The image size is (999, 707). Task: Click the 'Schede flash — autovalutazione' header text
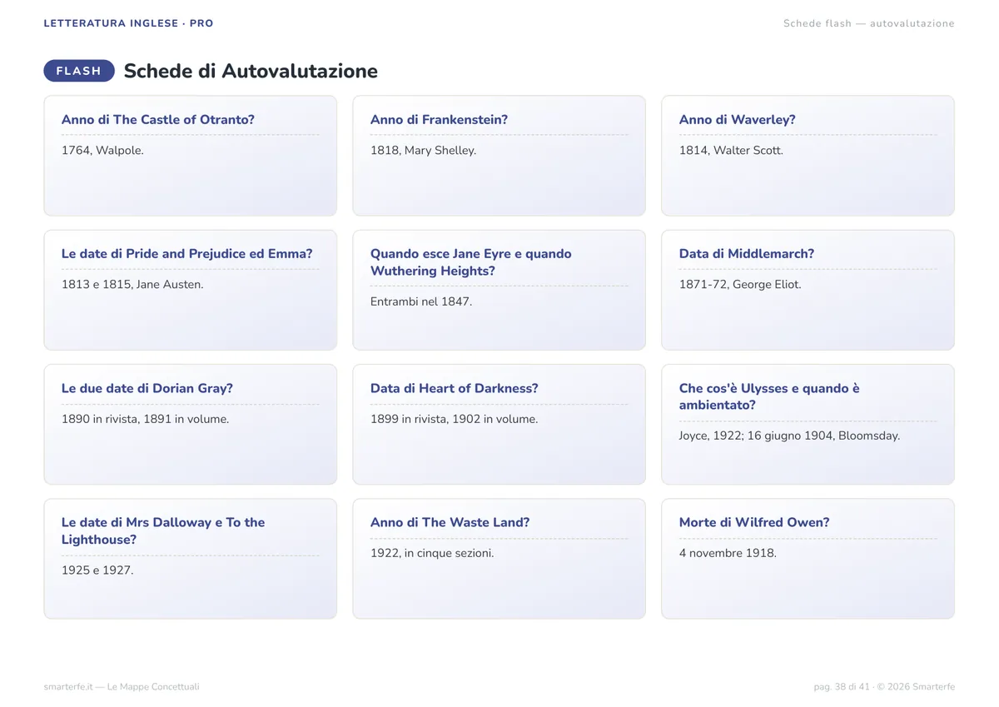pos(869,23)
